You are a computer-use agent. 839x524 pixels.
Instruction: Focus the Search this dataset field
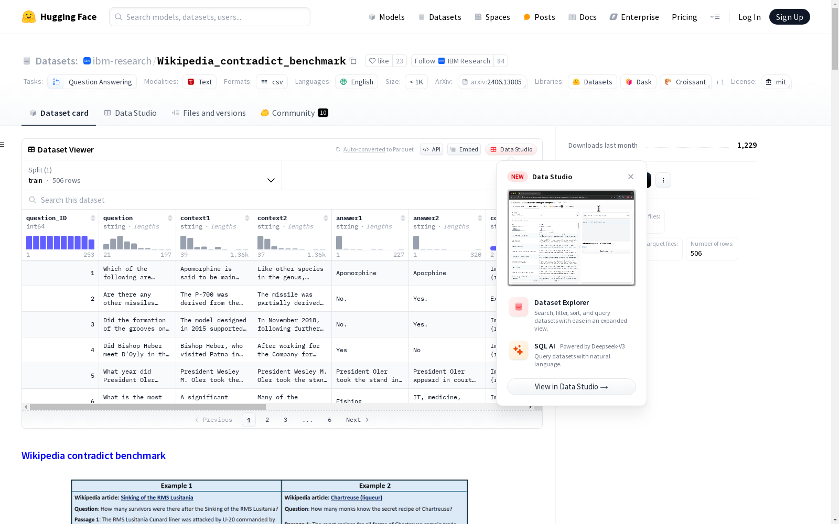pos(259,200)
